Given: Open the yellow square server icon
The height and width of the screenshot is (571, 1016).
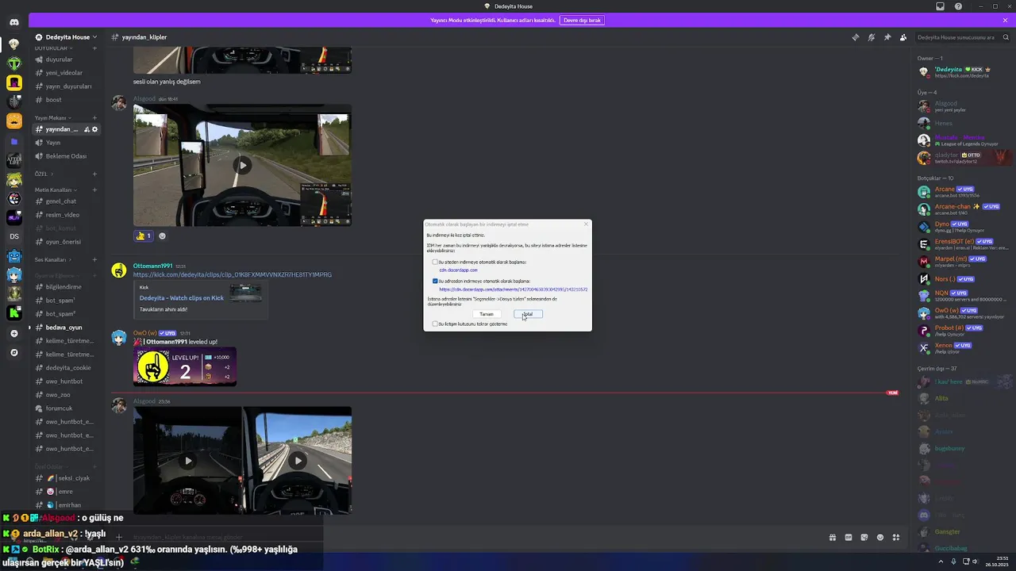Looking at the screenshot, I should coord(14,82).
